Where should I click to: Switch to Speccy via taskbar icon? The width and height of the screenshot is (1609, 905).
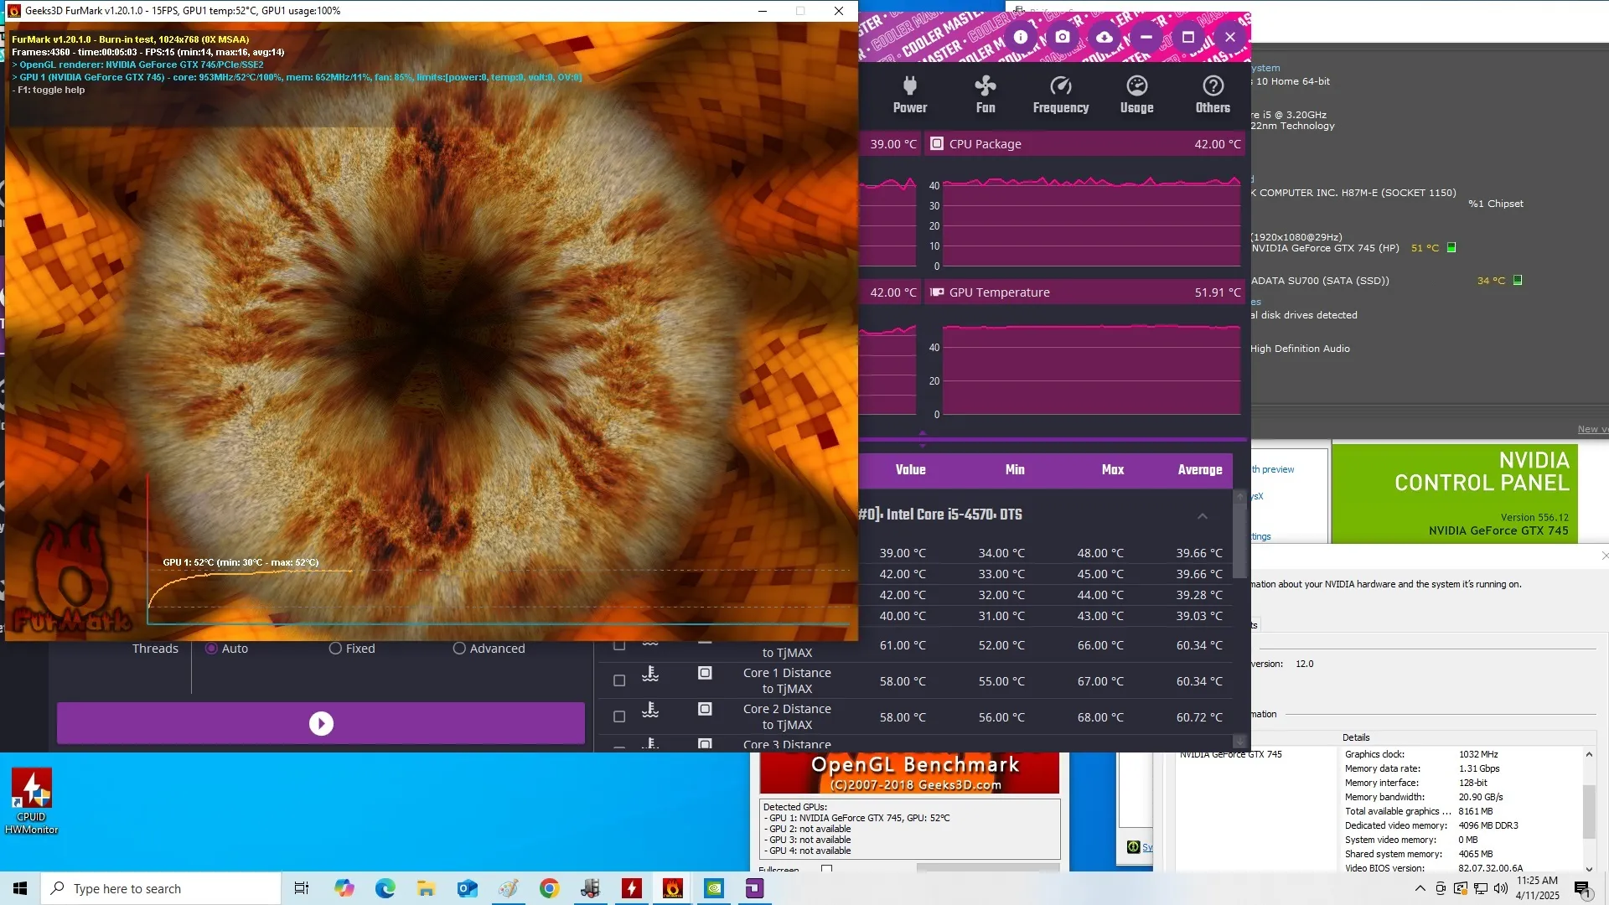point(591,888)
